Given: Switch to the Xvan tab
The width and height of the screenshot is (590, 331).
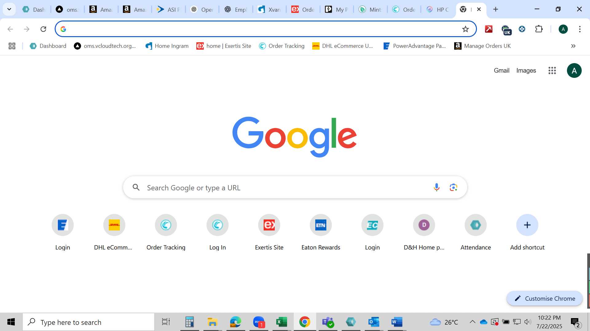Looking at the screenshot, I should 269,10.
